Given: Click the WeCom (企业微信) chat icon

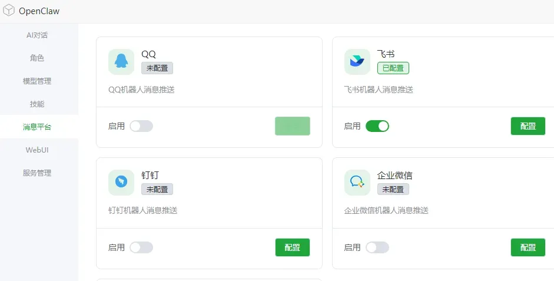Looking at the screenshot, I should (357, 183).
